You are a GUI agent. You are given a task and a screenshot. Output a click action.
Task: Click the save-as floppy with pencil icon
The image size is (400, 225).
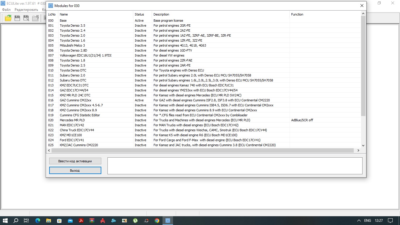26,18
